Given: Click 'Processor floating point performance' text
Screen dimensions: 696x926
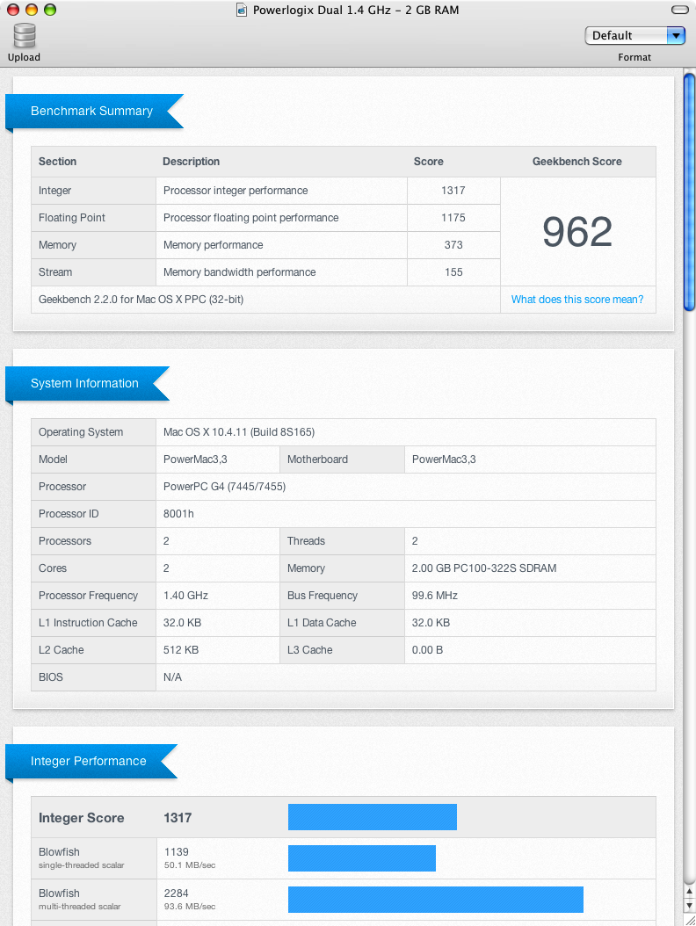Looking at the screenshot, I should 250,218.
